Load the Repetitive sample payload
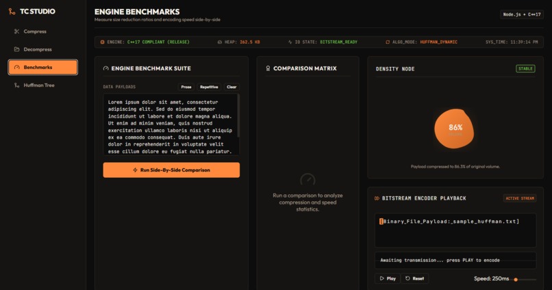The height and width of the screenshot is (290, 552). click(x=209, y=87)
